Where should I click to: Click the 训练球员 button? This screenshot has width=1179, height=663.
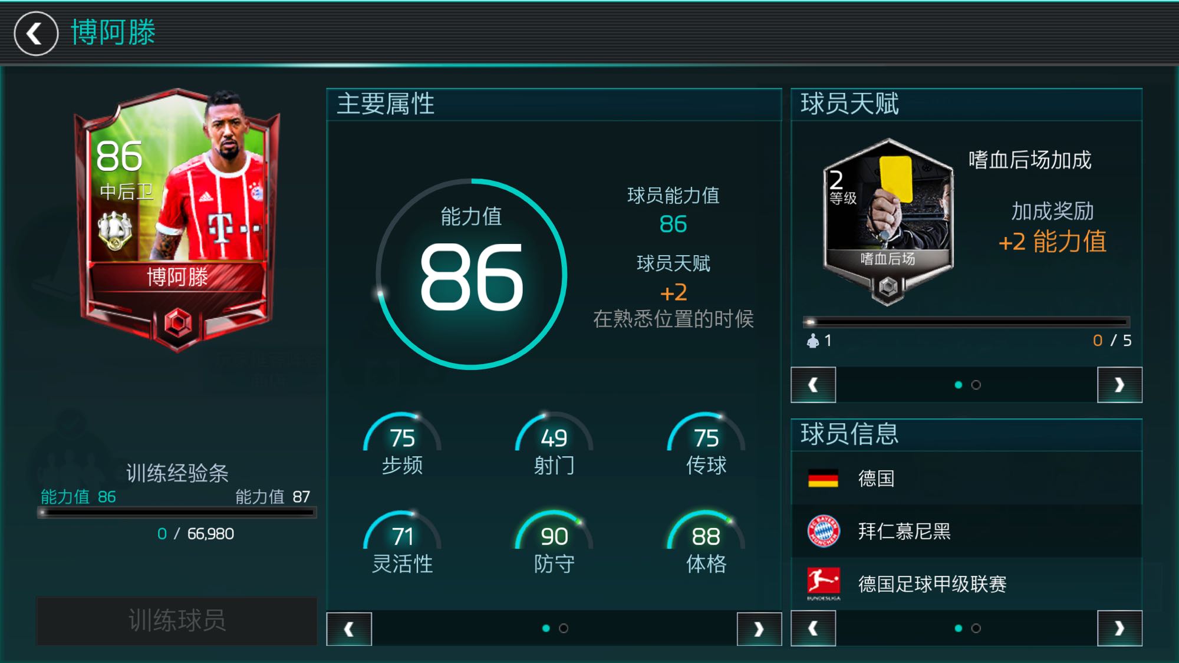177,621
